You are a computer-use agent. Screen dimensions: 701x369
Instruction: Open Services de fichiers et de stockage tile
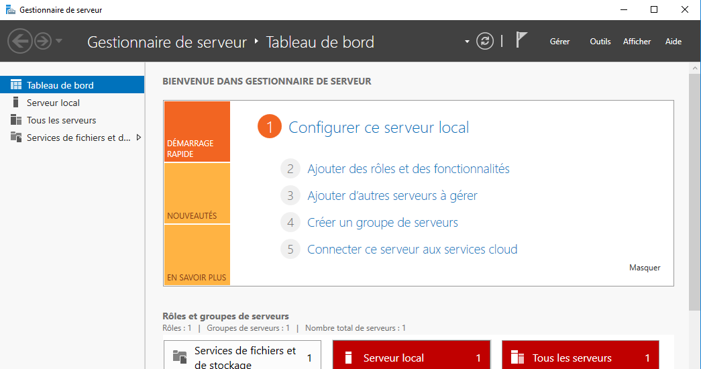tap(242, 355)
